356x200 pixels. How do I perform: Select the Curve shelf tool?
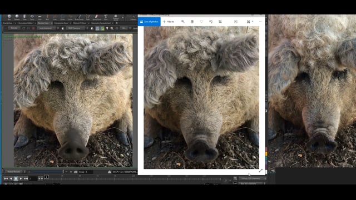tap(70, 17)
